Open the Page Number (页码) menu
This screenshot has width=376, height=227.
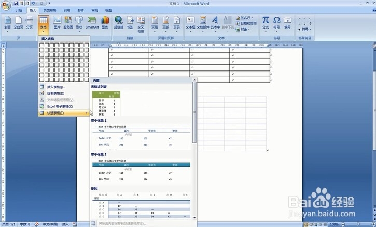click(177, 24)
